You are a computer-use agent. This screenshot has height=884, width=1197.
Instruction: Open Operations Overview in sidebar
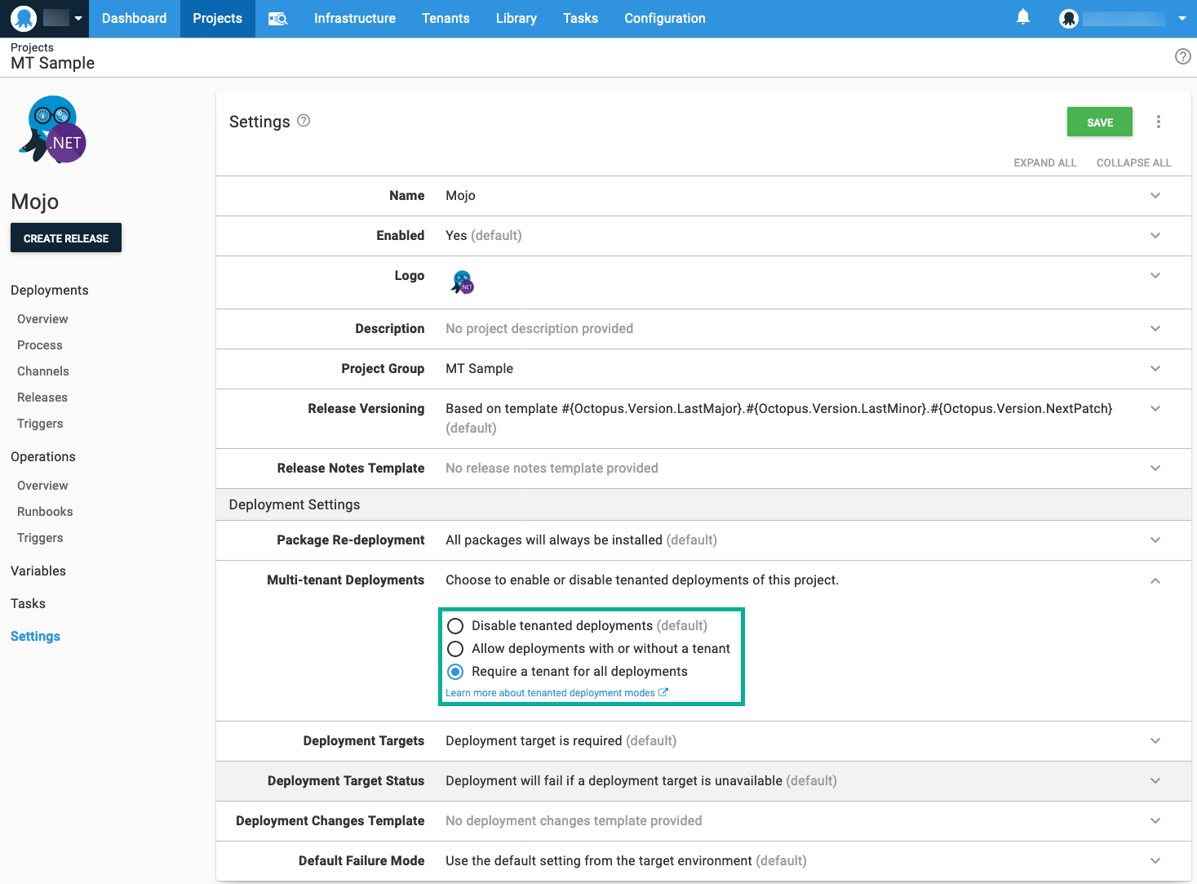[42, 486]
